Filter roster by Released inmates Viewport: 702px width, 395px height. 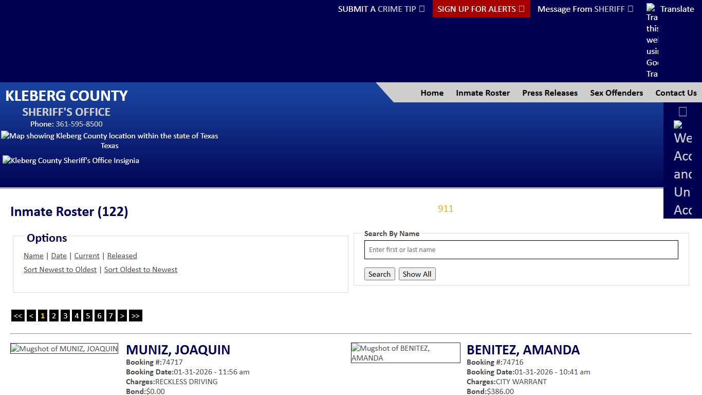[122, 256]
